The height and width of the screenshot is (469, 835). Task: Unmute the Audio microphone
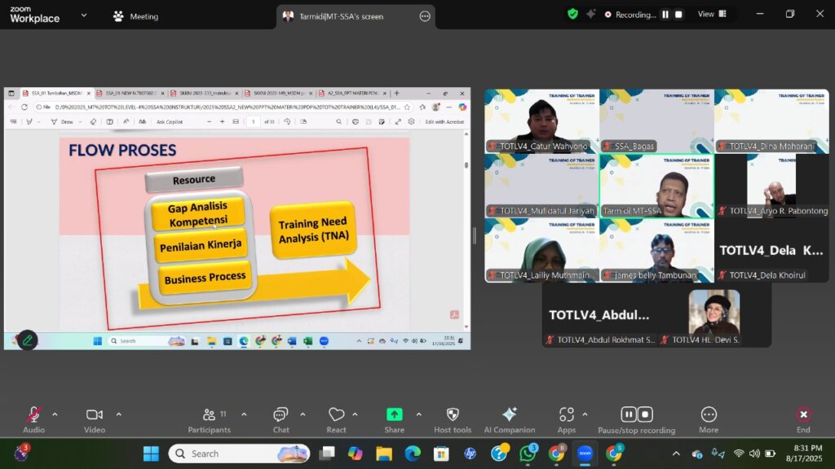click(x=33, y=415)
